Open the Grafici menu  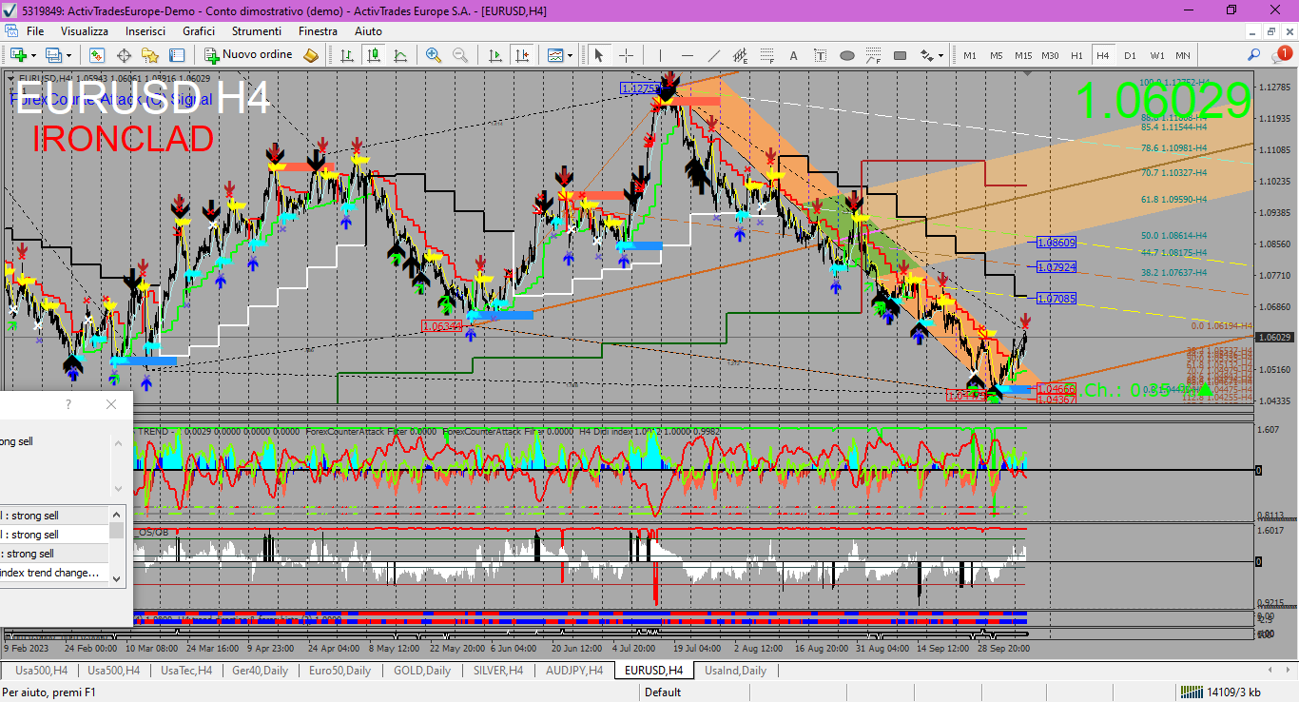coord(199,31)
